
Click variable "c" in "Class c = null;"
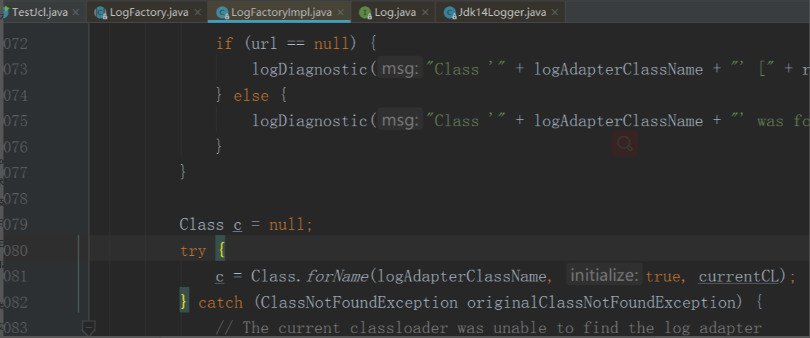(x=238, y=225)
